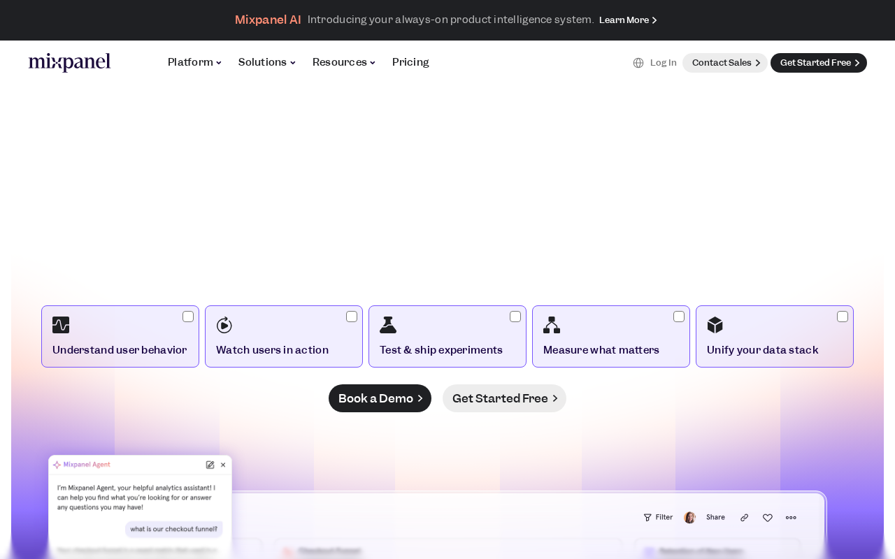This screenshot has height=559, width=895.
Task: Enable the Unify your data stack checkbox
Action: tap(843, 317)
